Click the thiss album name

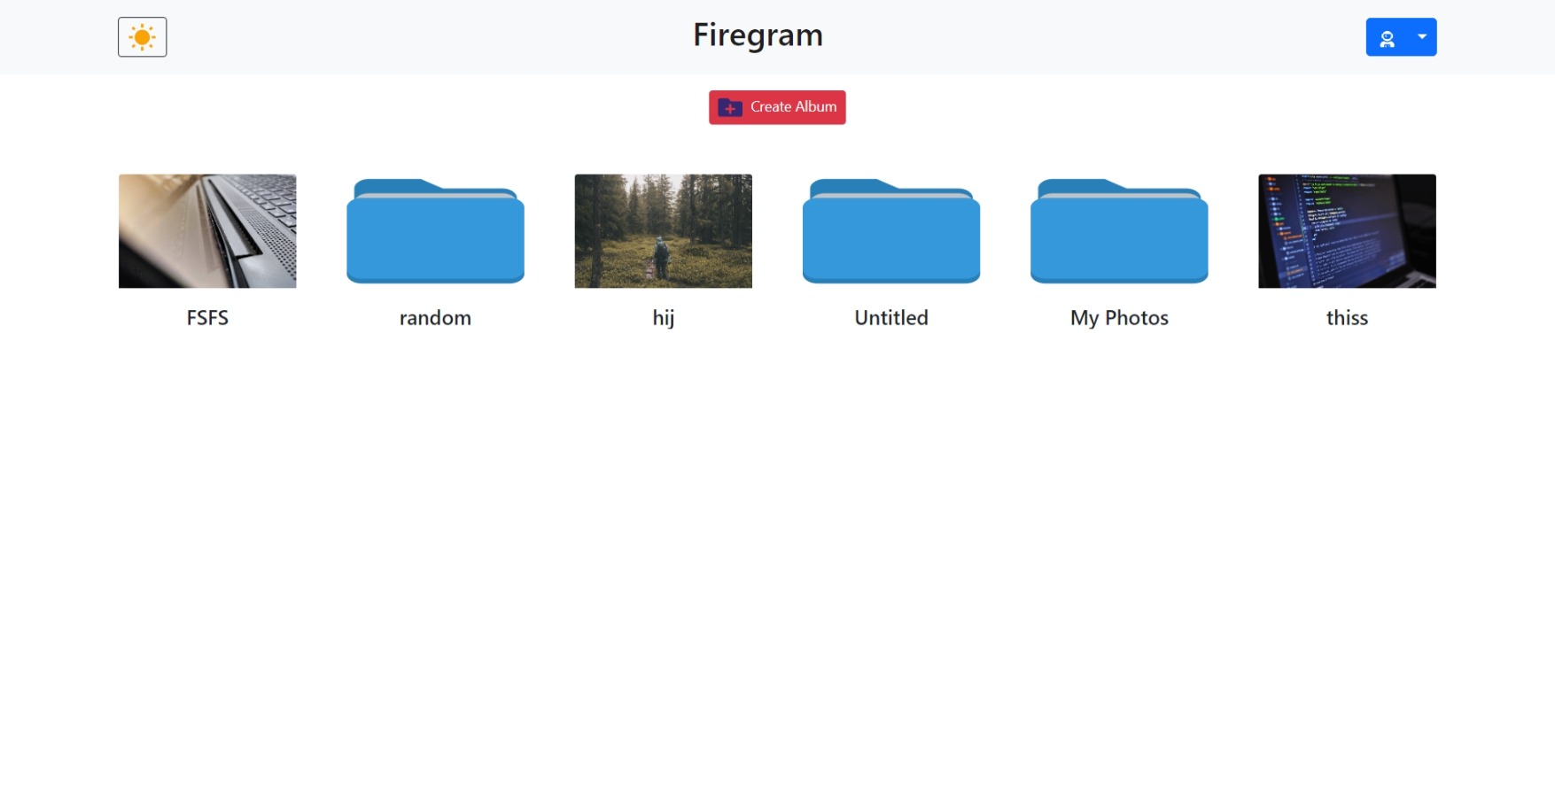(1347, 318)
